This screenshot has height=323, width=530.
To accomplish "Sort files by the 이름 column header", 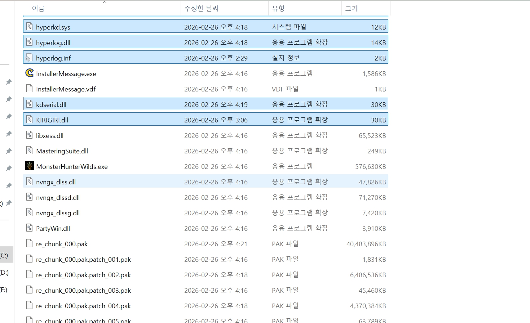I will [x=38, y=9].
